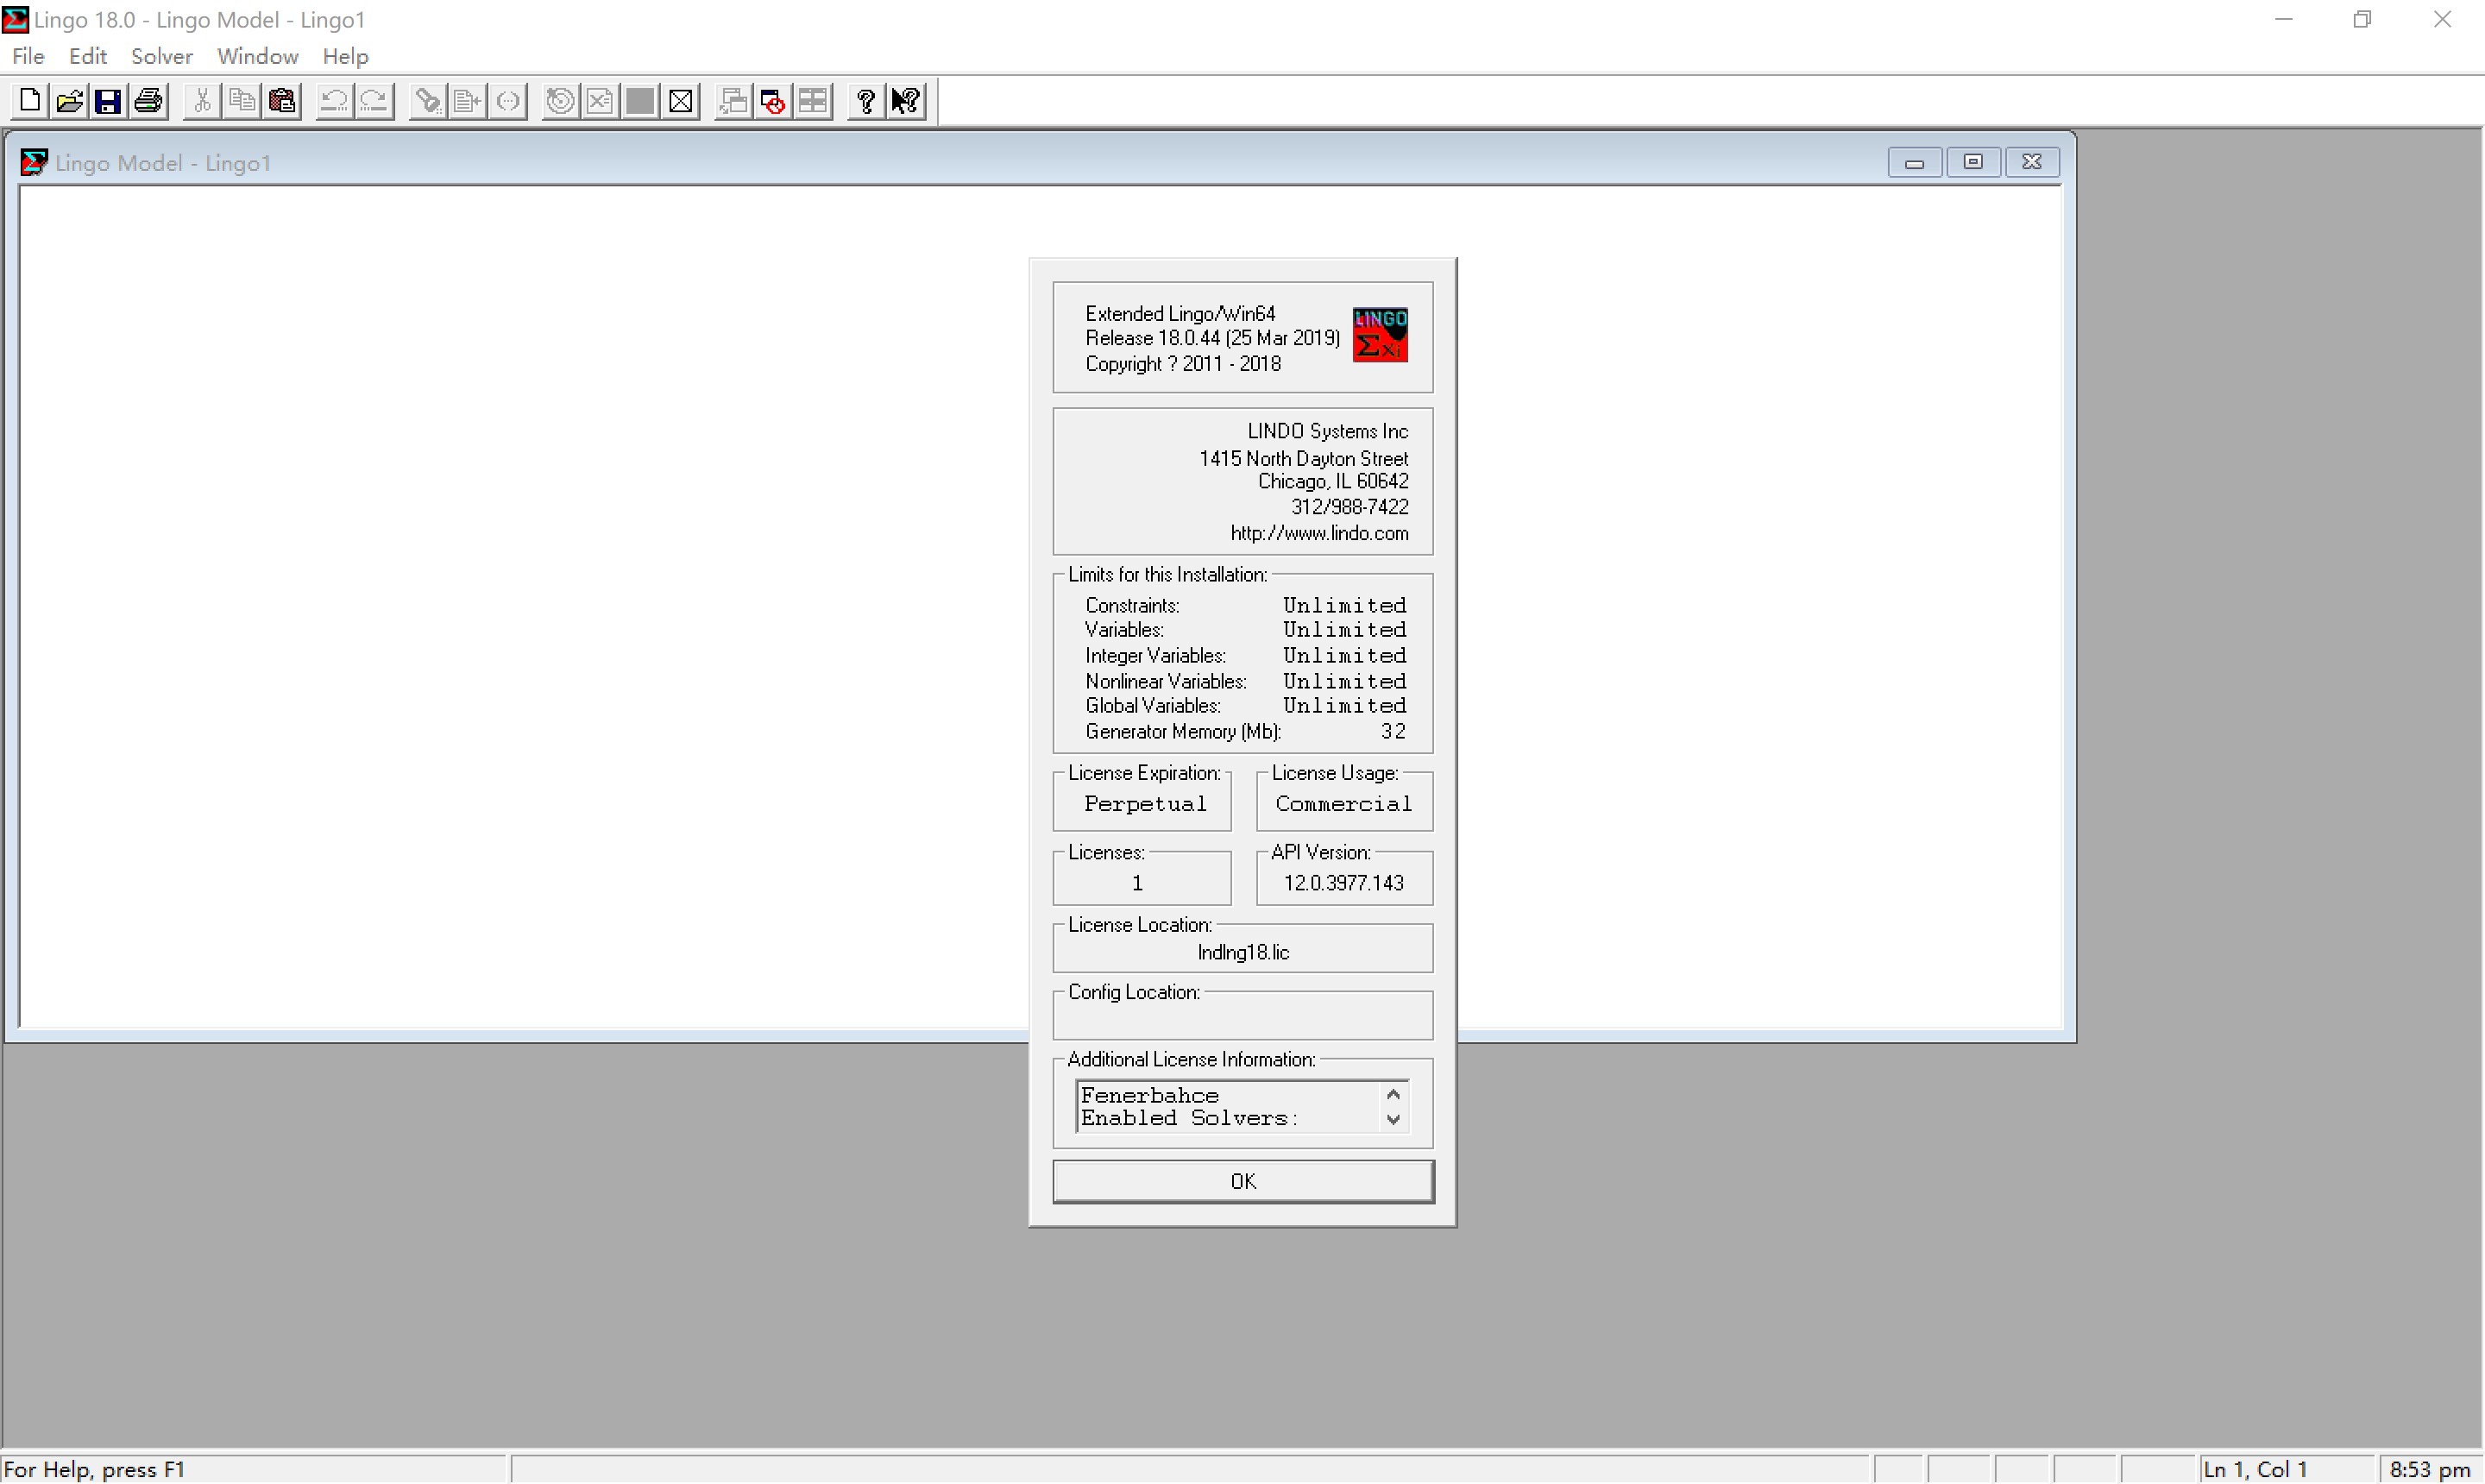Minimize the Lingo1 model child window

point(1915,162)
